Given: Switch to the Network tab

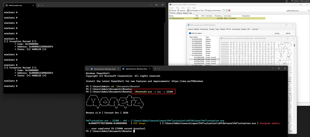Looking at the screenshot, I should tap(185, 13).
